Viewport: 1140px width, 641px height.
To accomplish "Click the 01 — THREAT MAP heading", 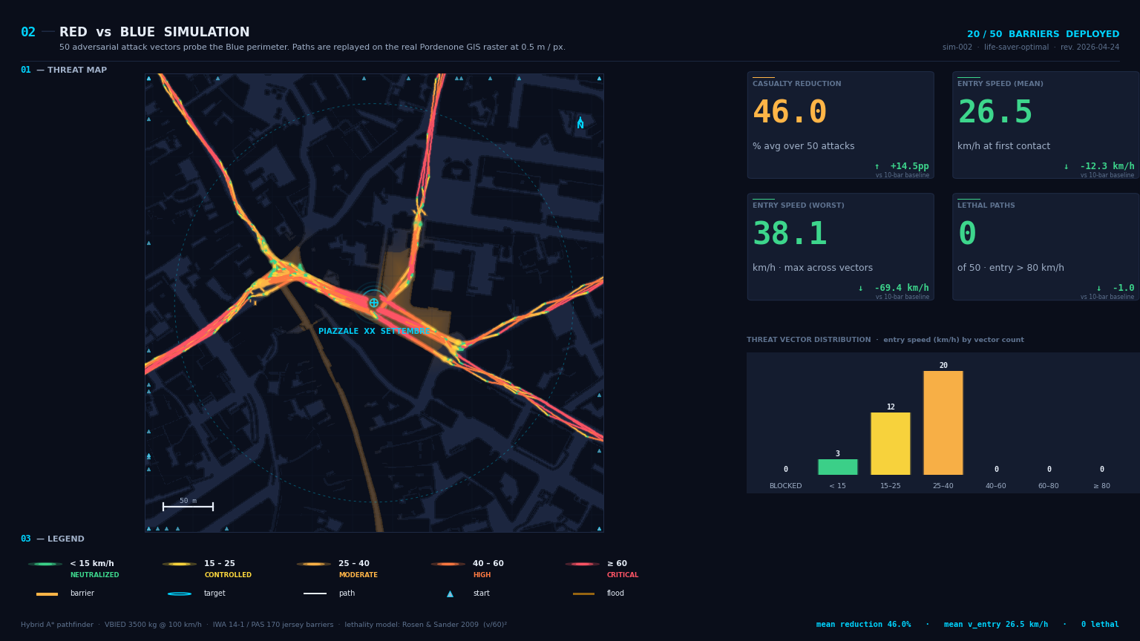I will pyautogui.click(x=64, y=70).
